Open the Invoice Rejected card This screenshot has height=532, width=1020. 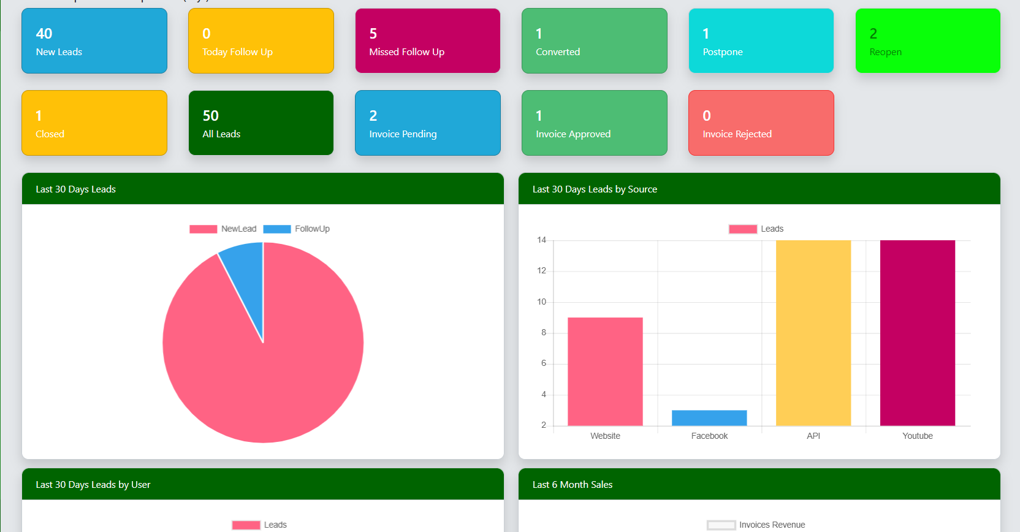coord(761,123)
